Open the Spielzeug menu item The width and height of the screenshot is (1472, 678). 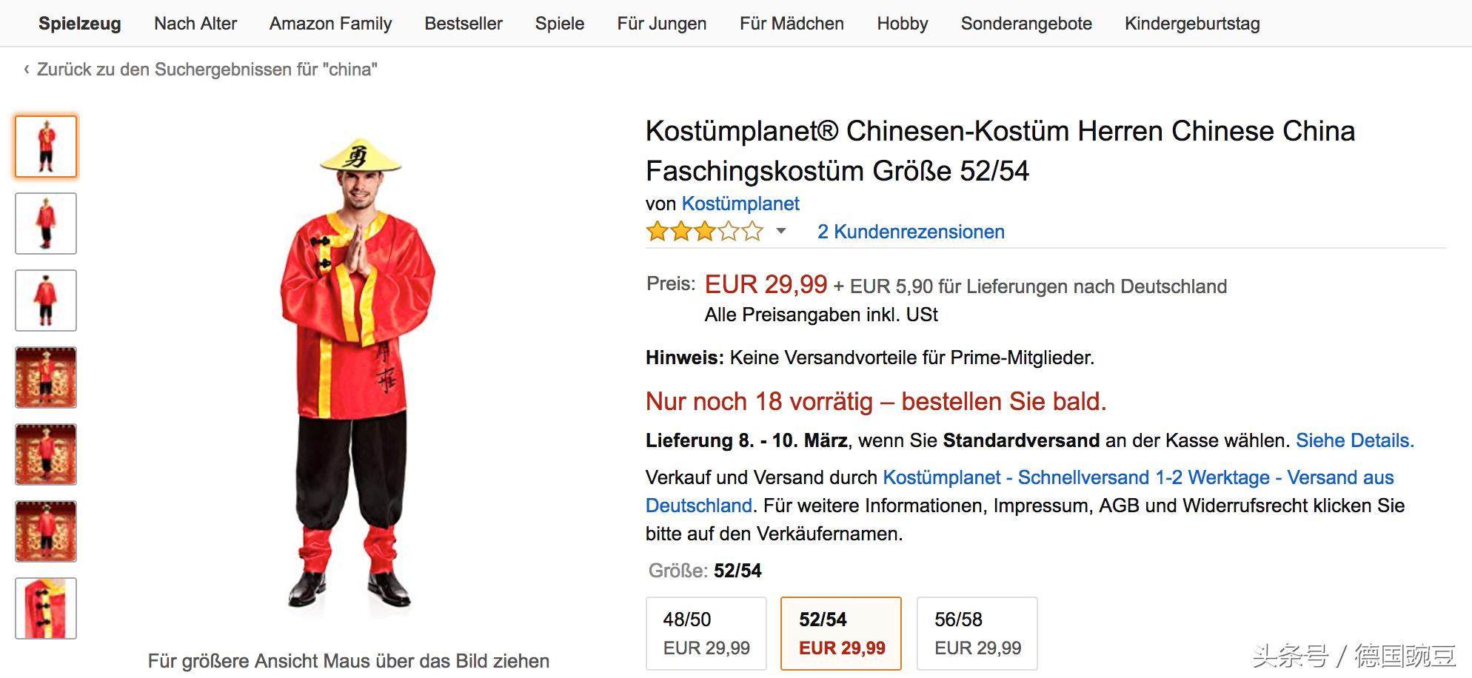pyautogui.click(x=79, y=24)
